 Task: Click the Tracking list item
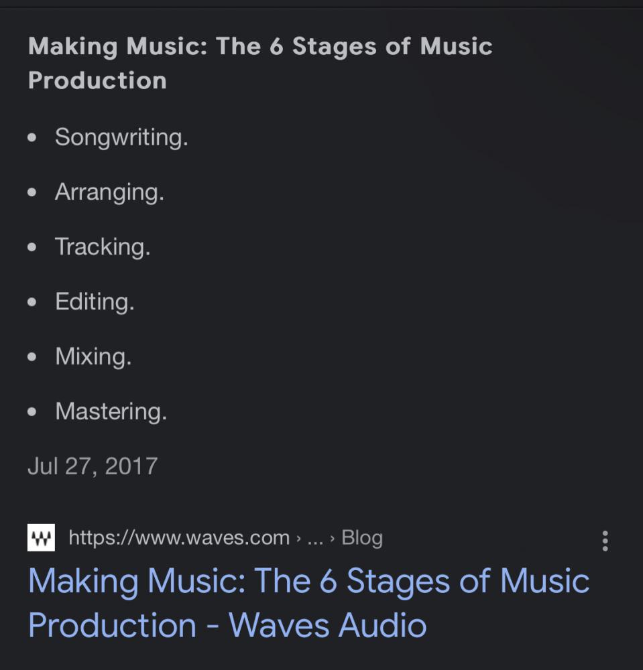(103, 247)
